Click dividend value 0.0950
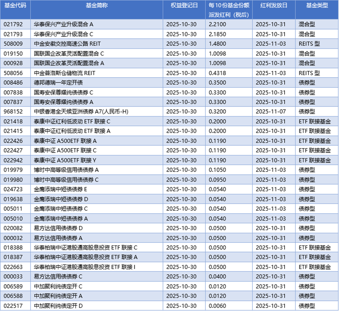Image resolution: width=339 pixels, height=311 pixels. pyautogui.click(x=217, y=180)
